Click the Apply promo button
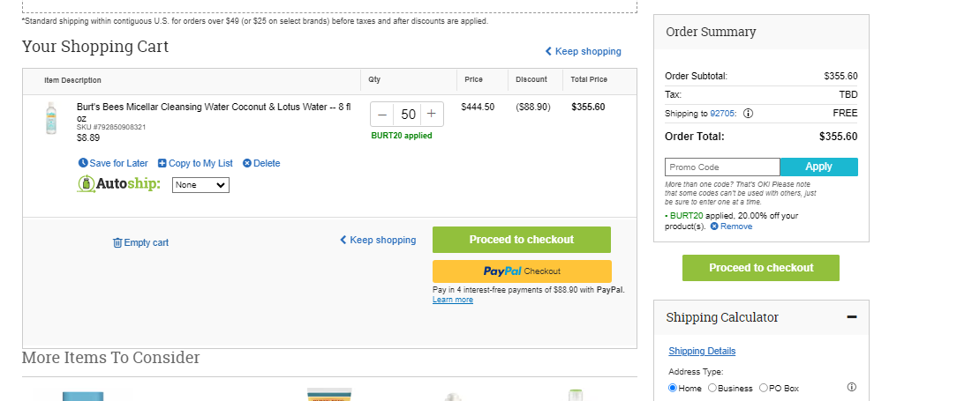Viewport: 972px width, 401px height. coord(819,167)
